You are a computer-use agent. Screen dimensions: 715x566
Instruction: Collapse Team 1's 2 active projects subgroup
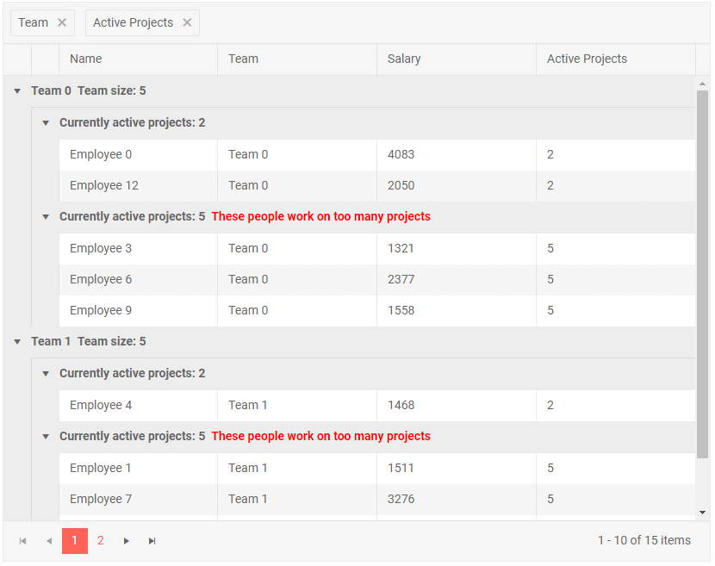(46, 374)
